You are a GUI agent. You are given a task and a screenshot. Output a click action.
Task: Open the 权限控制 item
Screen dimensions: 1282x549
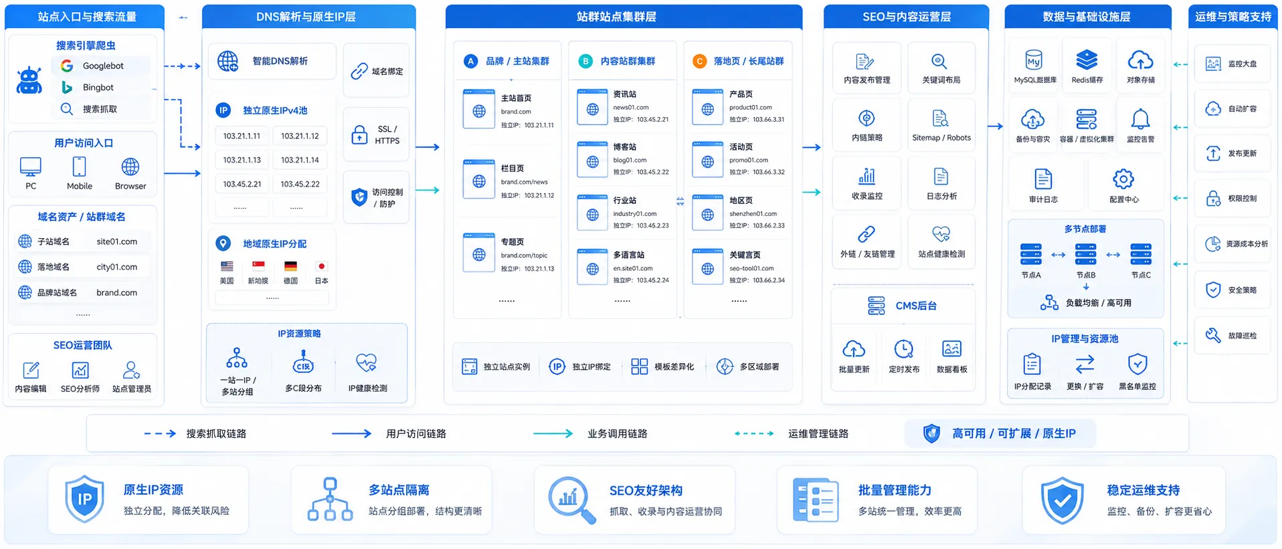click(x=1232, y=199)
